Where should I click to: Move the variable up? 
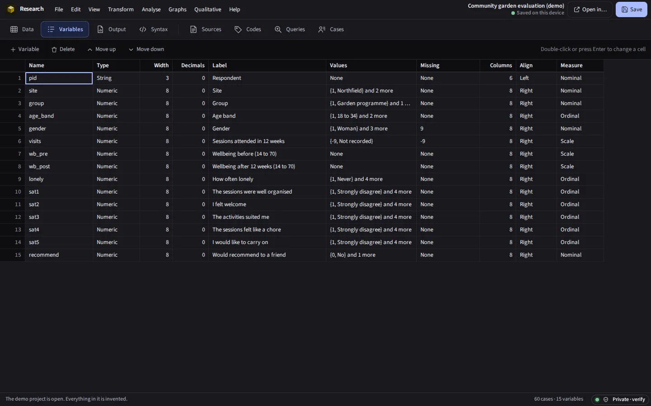tap(102, 49)
